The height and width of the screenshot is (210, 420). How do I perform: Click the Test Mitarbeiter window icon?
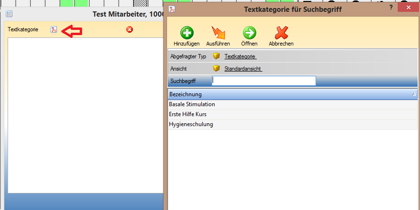pyautogui.click(x=9, y=14)
